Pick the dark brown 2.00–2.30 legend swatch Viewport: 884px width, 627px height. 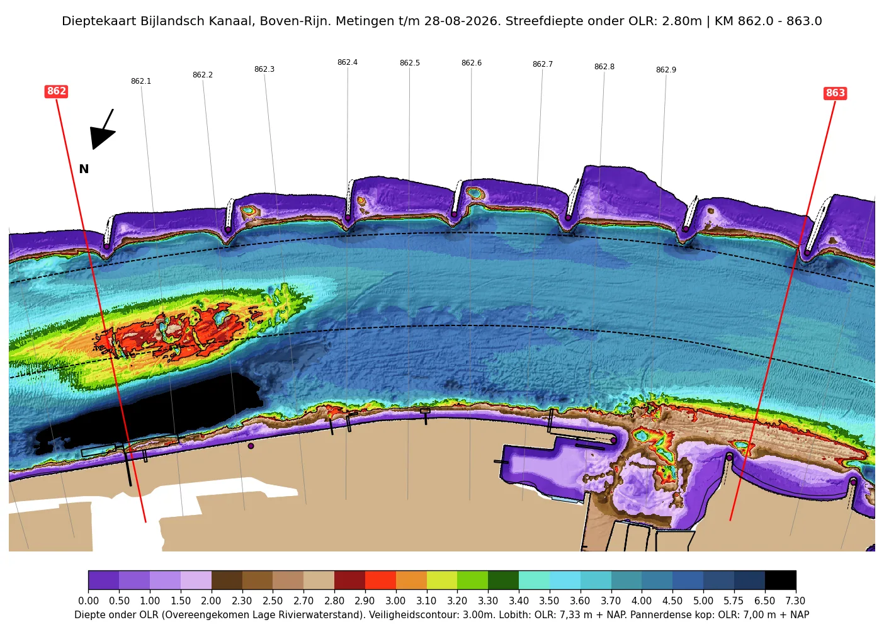[227, 580]
